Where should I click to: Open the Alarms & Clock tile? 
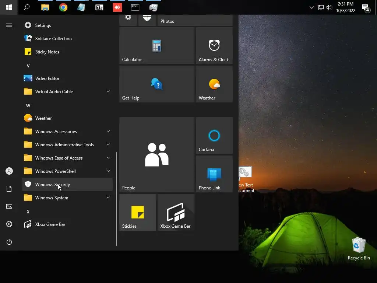pyautogui.click(x=214, y=46)
